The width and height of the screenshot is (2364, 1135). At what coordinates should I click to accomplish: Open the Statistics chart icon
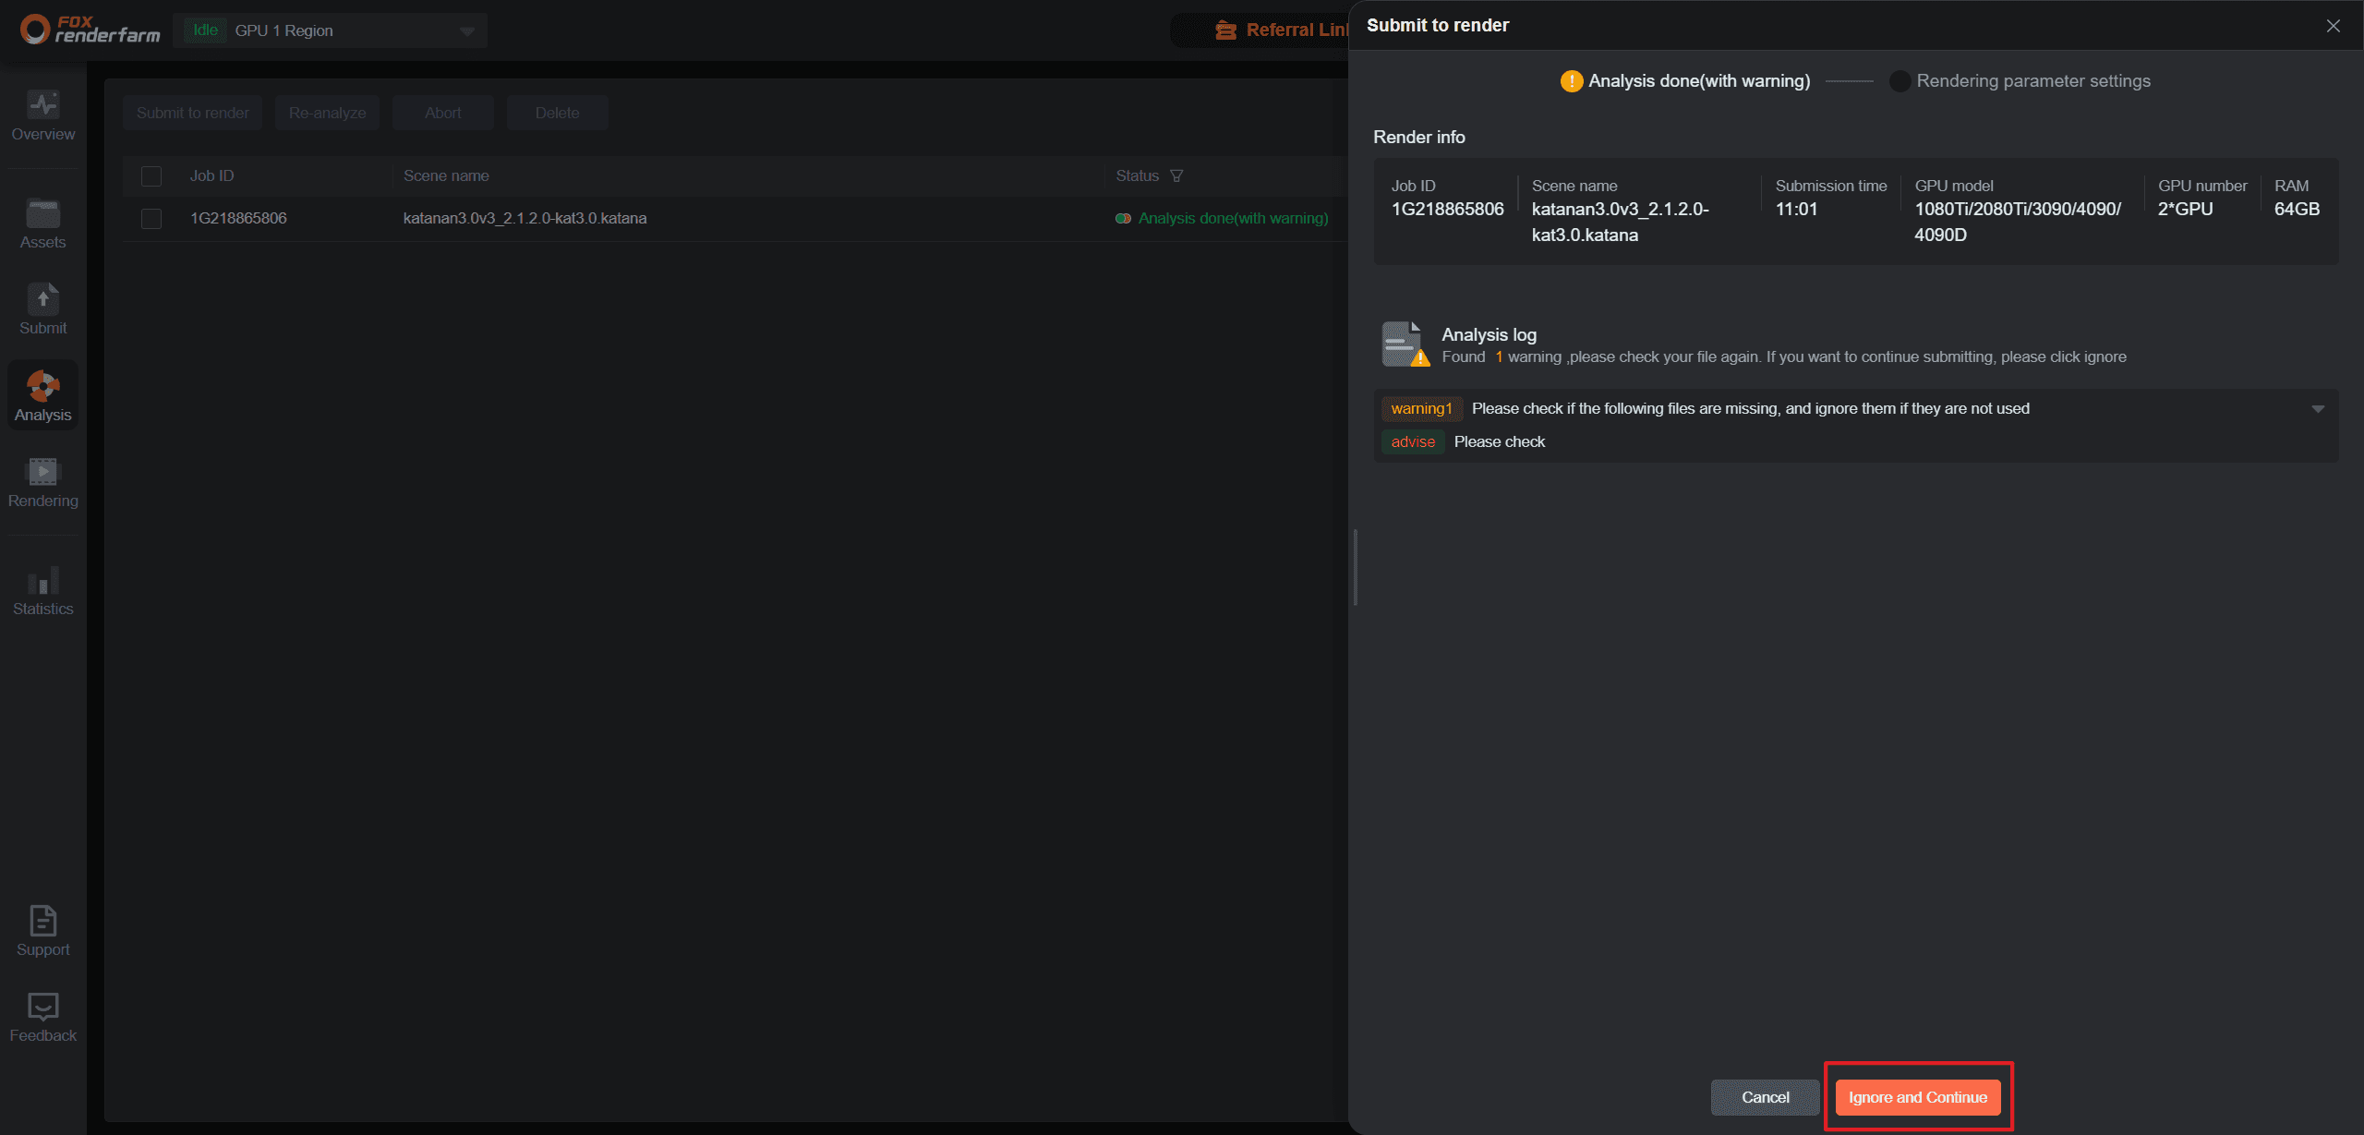coord(42,580)
